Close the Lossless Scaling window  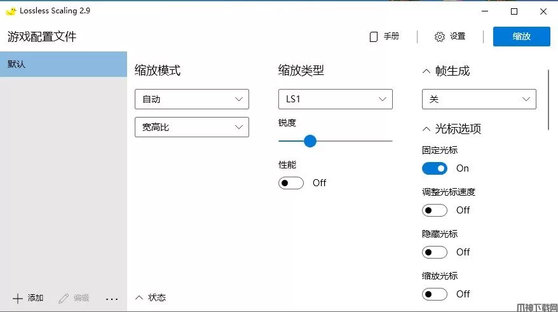coord(543,11)
